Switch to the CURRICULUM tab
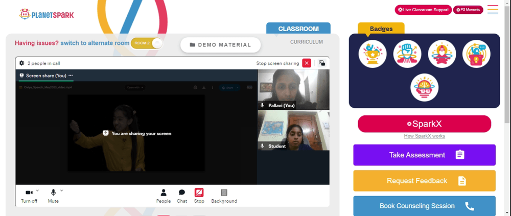 coord(306,42)
